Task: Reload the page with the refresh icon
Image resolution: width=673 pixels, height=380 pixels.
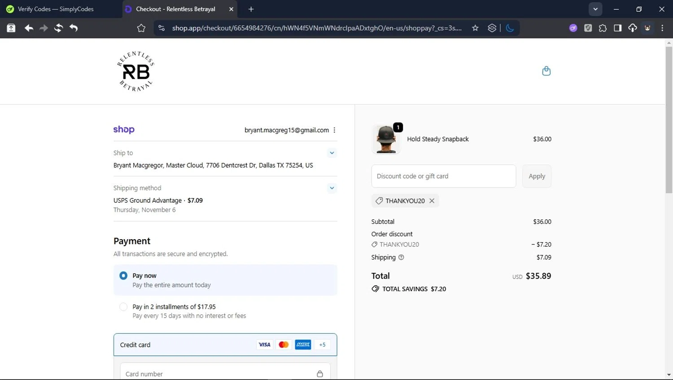Action: click(x=58, y=28)
